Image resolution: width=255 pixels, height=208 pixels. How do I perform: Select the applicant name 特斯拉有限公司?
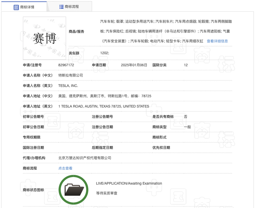click(x=71, y=75)
